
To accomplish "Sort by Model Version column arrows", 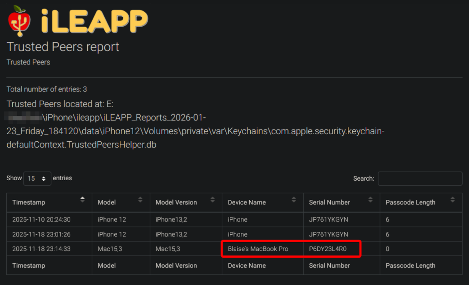I will click(x=213, y=200).
